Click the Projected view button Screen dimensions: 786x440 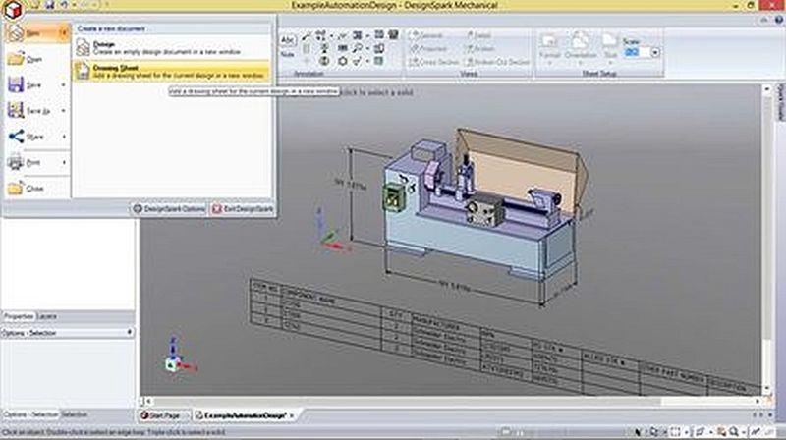[429, 48]
